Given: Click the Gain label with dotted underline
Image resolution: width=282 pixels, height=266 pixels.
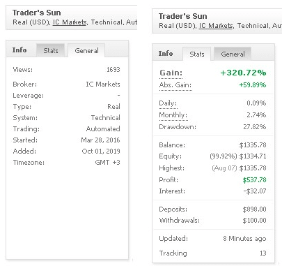Looking at the screenshot, I should 171,73.
